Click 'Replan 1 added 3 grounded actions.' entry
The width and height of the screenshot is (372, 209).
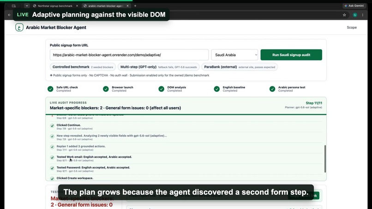[x=81, y=146]
